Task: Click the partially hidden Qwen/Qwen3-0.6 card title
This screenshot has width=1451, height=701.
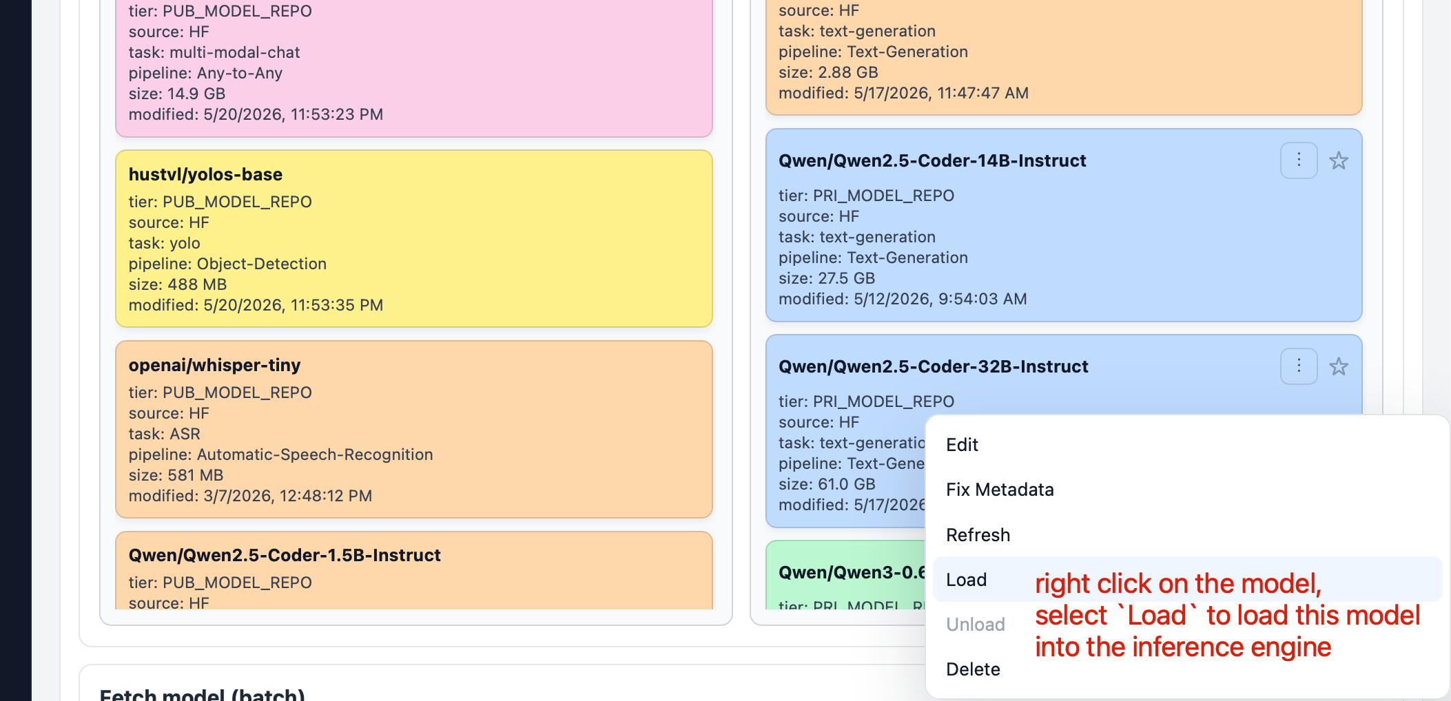Action: click(x=852, y=573)
